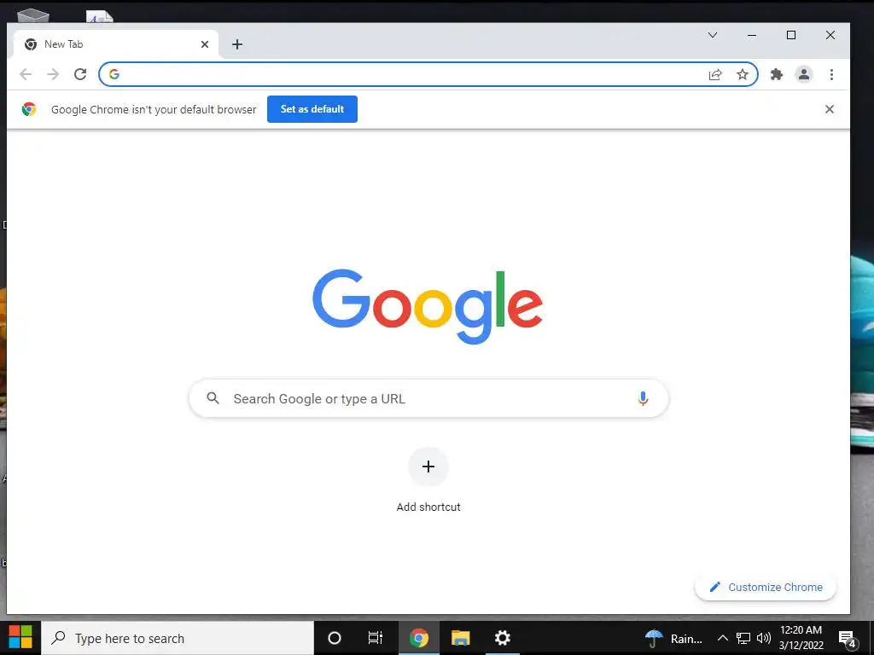Close the New Tab tab

click(205, 44)
